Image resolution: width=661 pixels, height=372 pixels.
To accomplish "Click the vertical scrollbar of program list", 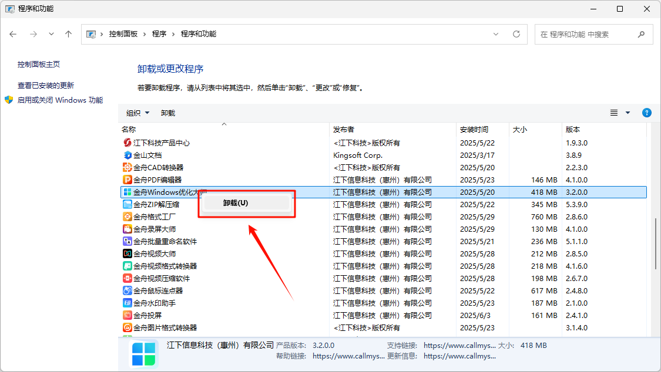I will (656, 244).
